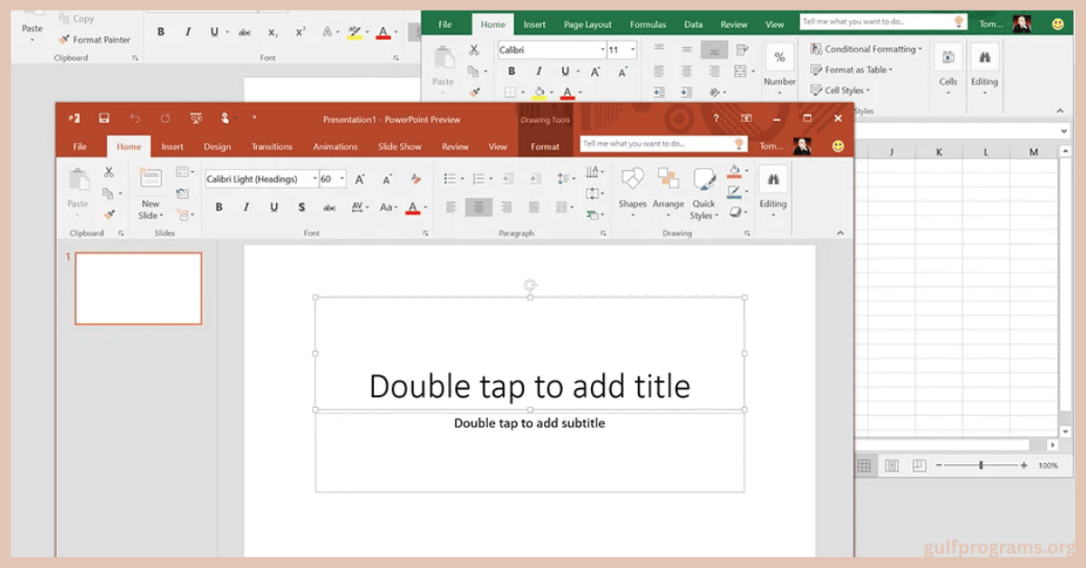Viewport: 1086px width, 568px height.
Task: Click the Number percent icon in Excel
Action: point(779,59)
